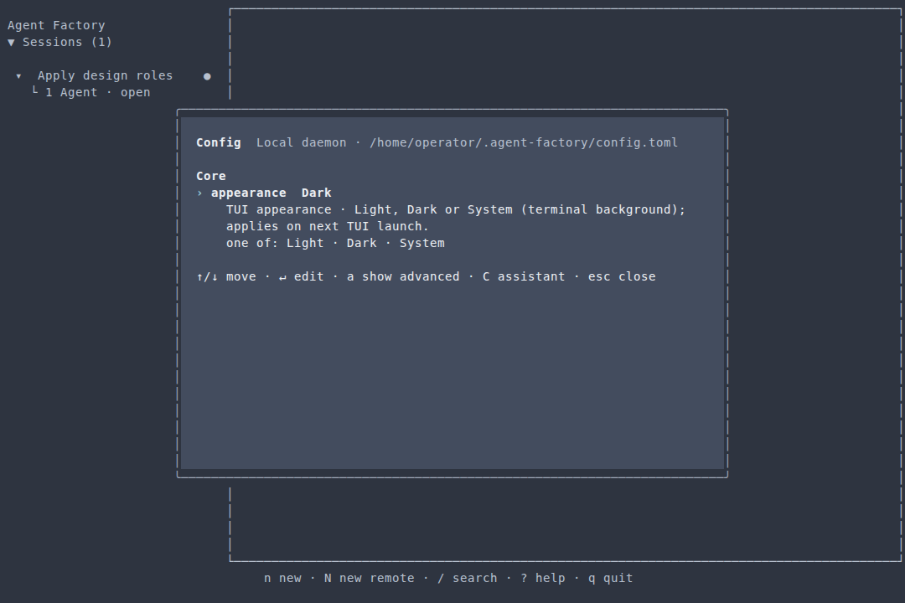Click q quit in the bottom bar
The height and width of the screenshot is (603, 905).
[610, 578]
